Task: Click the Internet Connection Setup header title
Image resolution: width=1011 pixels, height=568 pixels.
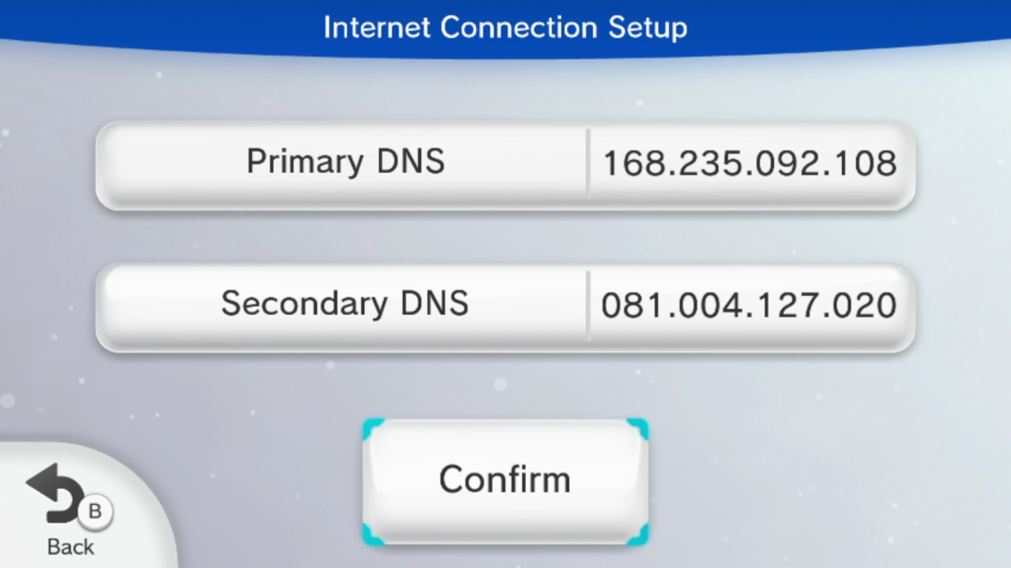Action: (505, 28)
